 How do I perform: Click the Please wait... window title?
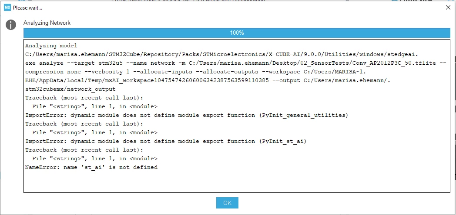[x=27, y=8]
